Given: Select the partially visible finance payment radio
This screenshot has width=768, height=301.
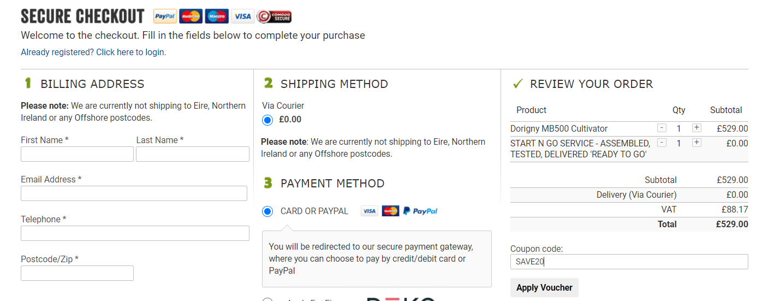Looking at the screenshot, I should (x=267, y=299).
